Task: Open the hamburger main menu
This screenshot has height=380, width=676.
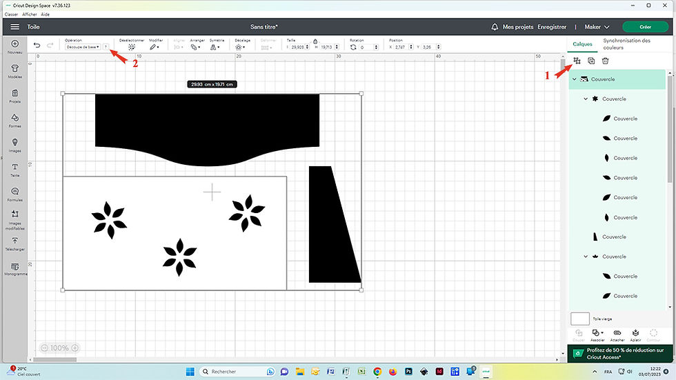Action: (x=14, y=27)
